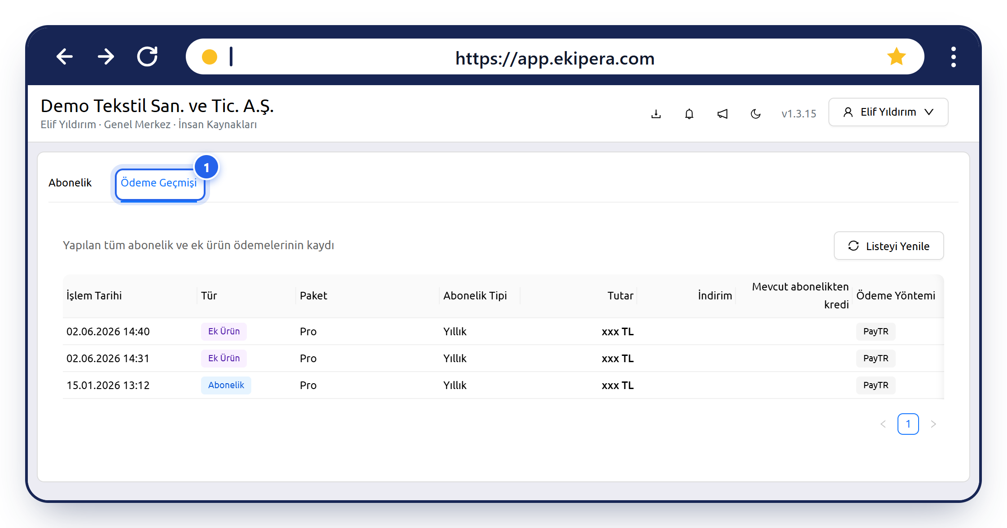Click the browser back arrow
The image size is (1007, 528).
pyautogui.click(x=65, y=56)
